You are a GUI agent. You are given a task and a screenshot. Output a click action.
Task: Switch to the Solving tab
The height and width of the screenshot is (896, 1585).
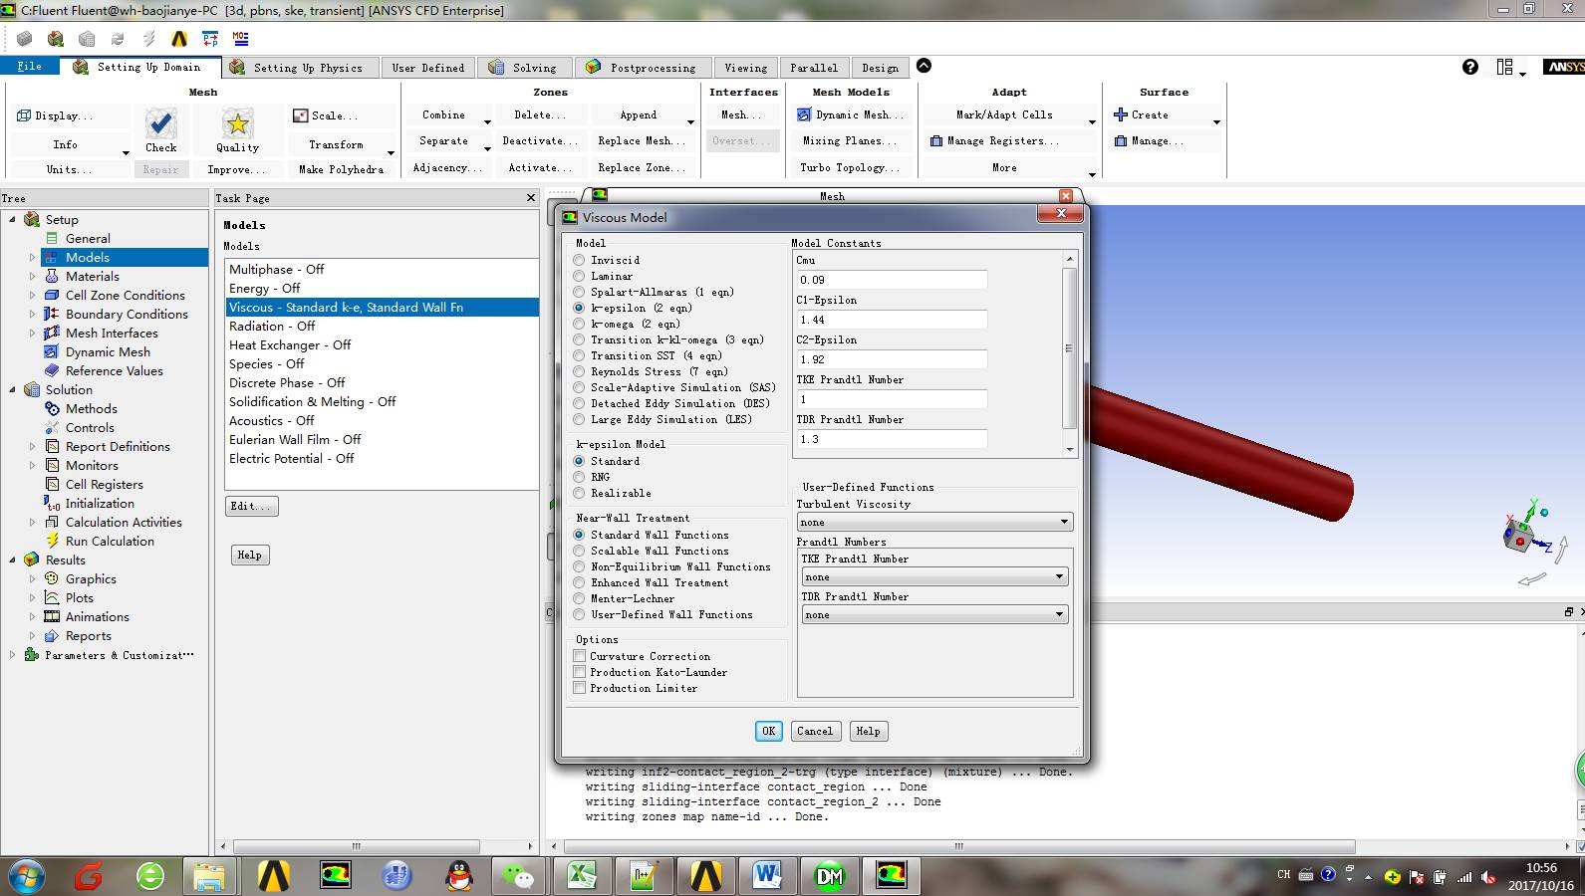point(524,68)
